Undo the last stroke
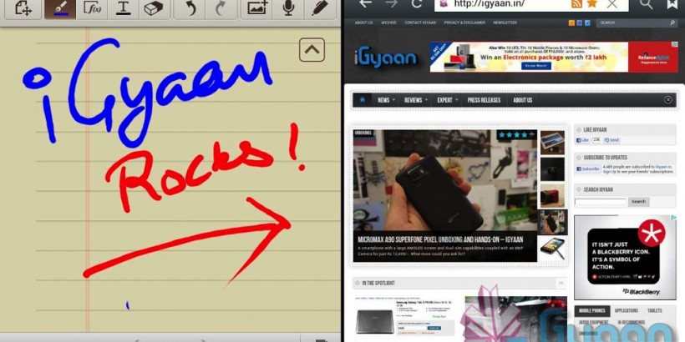685x342 pixels. [x=190, y=8]
